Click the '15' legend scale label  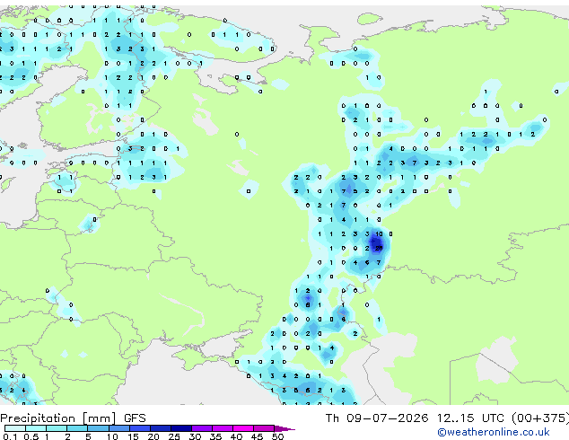[x=133, y=436]
